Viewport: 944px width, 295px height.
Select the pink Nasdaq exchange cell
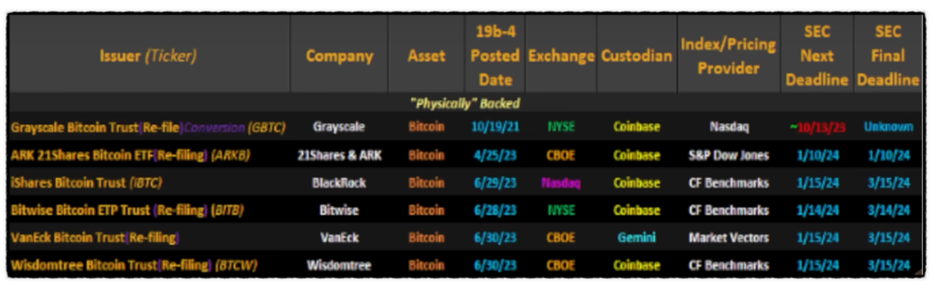pyautogui.click(x=561, y=183)
